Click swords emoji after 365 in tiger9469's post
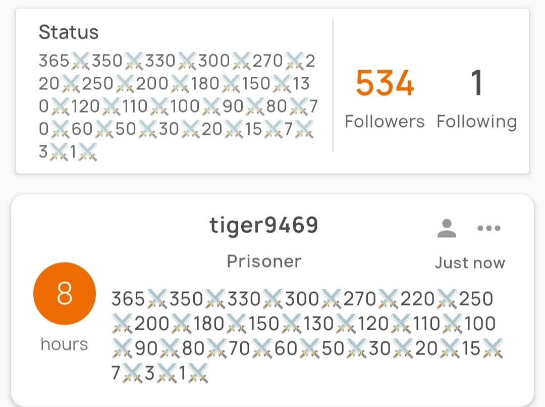The height and width of the screenshot is (407, 545). click(x=157, y=299)
